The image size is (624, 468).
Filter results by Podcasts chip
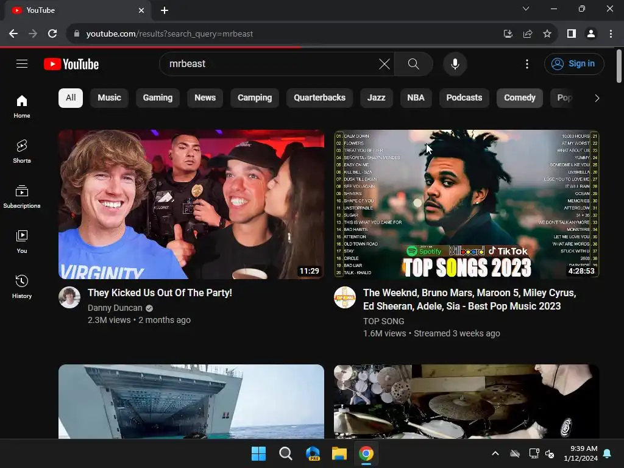click(x=464, y=98)
